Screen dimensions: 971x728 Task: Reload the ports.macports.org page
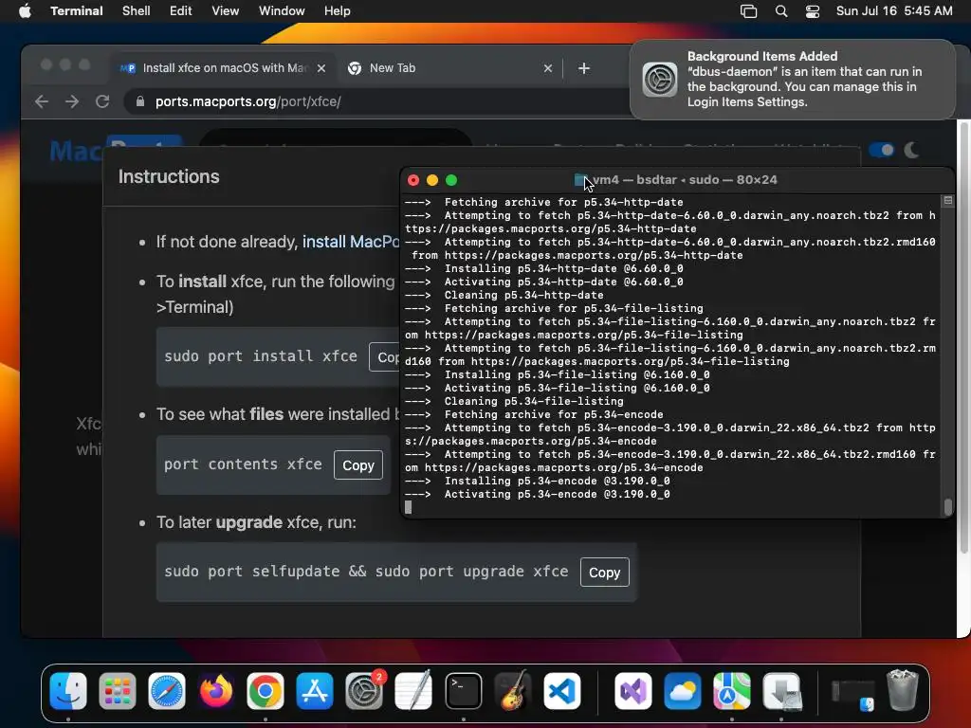click(102, 101)
